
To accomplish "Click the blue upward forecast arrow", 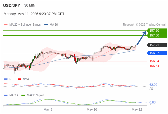I will tap(142, 38).
